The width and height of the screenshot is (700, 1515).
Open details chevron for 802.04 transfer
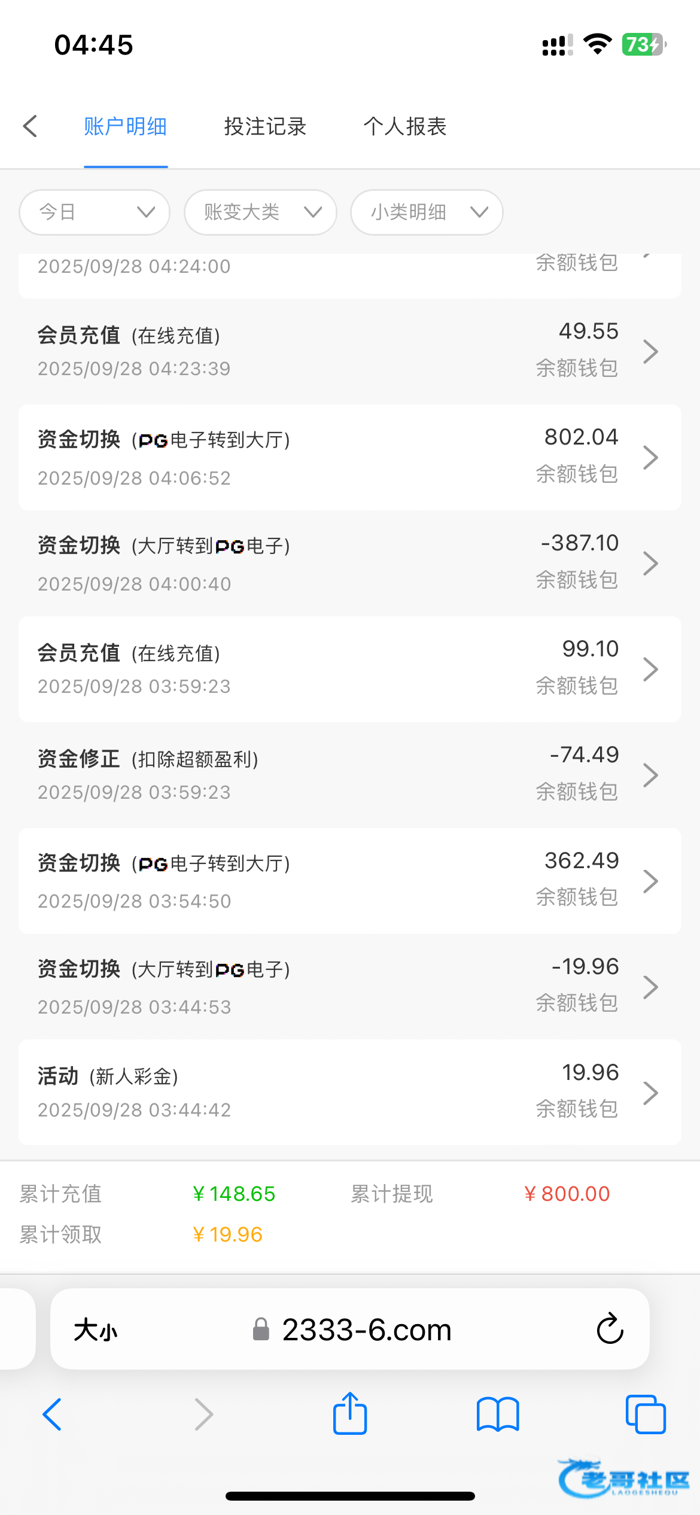650,458
